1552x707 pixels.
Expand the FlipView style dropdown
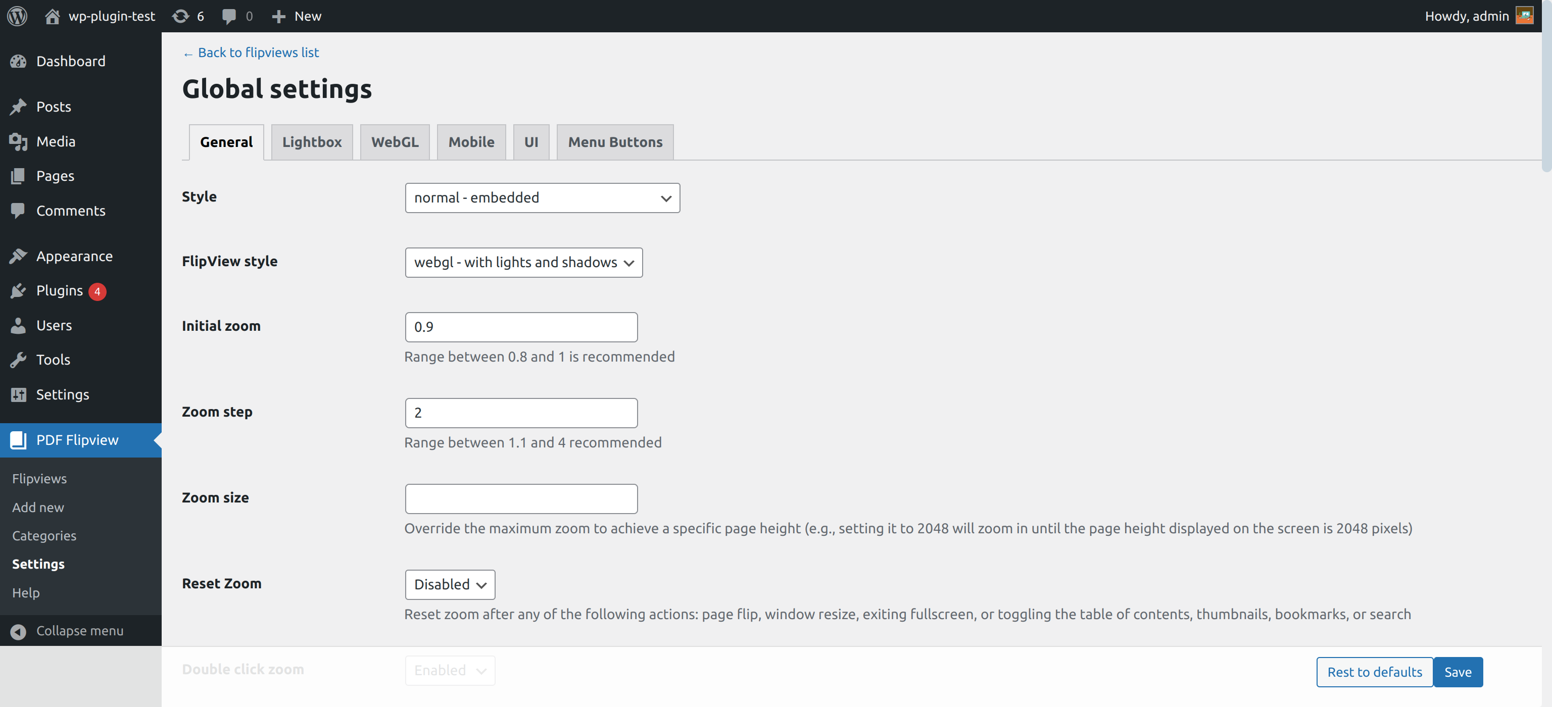(x=523, y=263)
